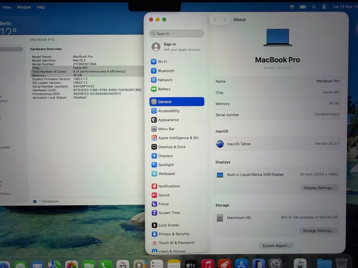Image resolution: width=358 pixels, height=268 pixels.
Task: Open the Window menu
Action: pos(24,7)
